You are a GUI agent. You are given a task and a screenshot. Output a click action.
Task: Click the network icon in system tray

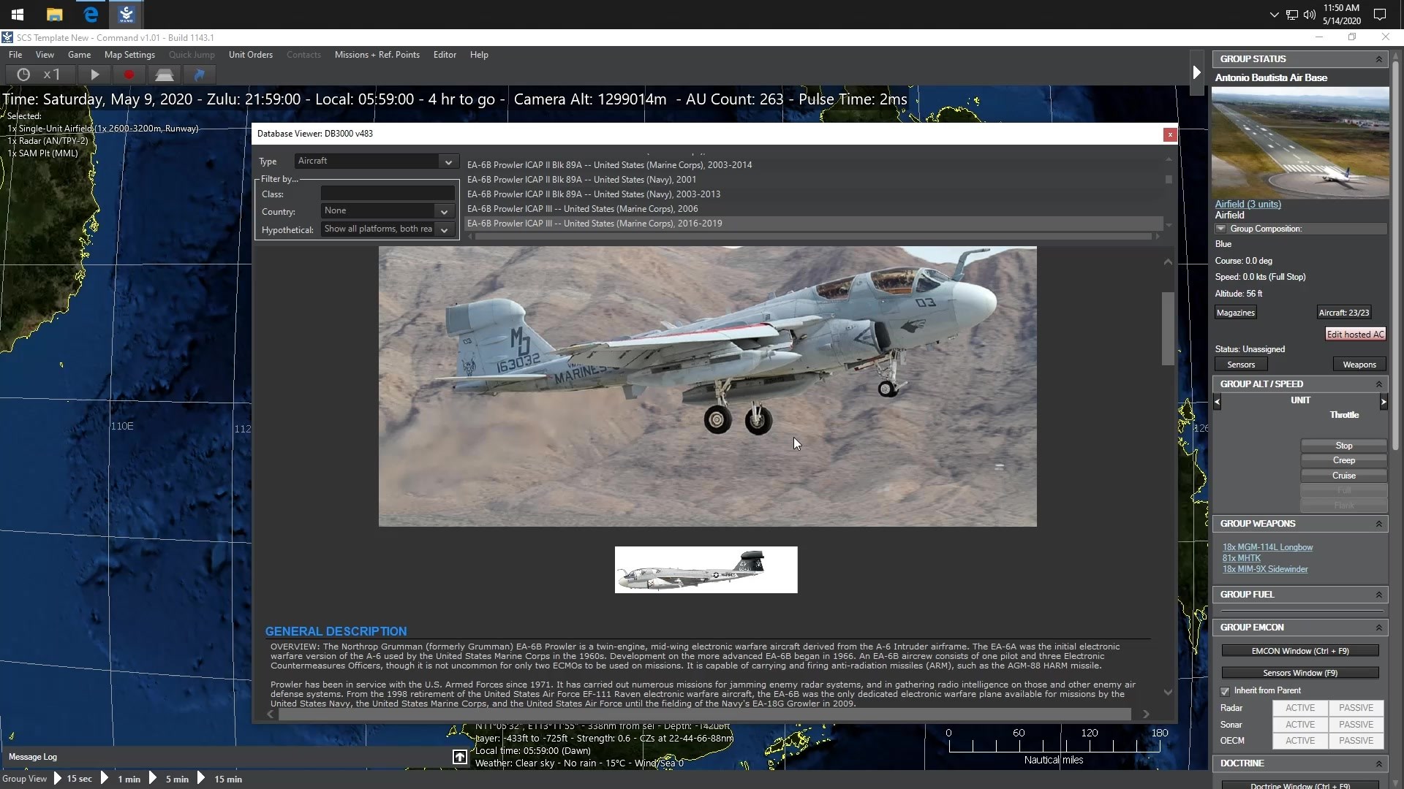click(1292, 15)
